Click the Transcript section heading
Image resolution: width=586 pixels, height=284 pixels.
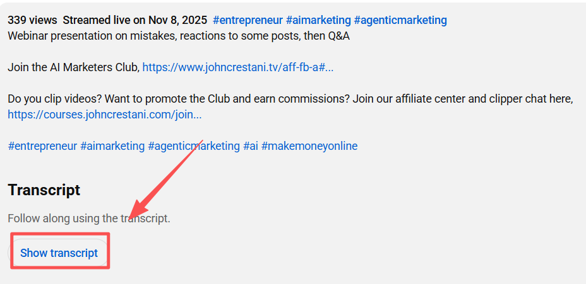44,190
